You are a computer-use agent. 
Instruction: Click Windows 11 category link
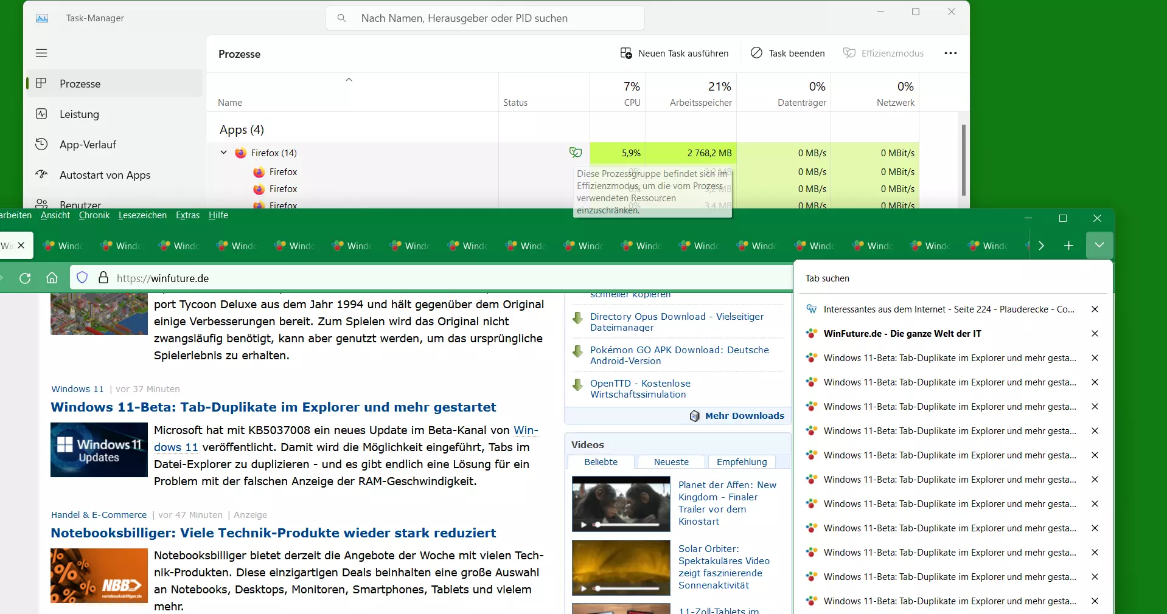(x=77, y=389)
